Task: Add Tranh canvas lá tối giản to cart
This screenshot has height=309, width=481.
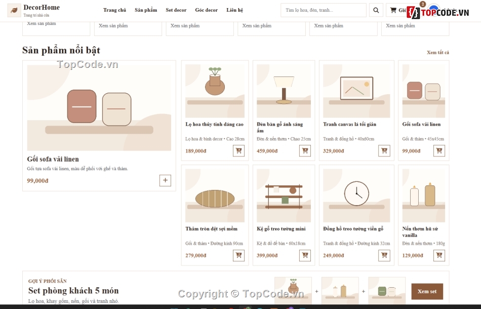Action: 384,150
